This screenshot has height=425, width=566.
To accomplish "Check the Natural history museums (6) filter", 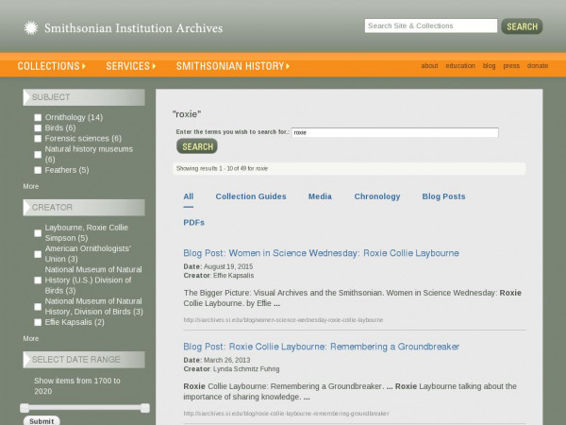I will (x=38, y=154).
